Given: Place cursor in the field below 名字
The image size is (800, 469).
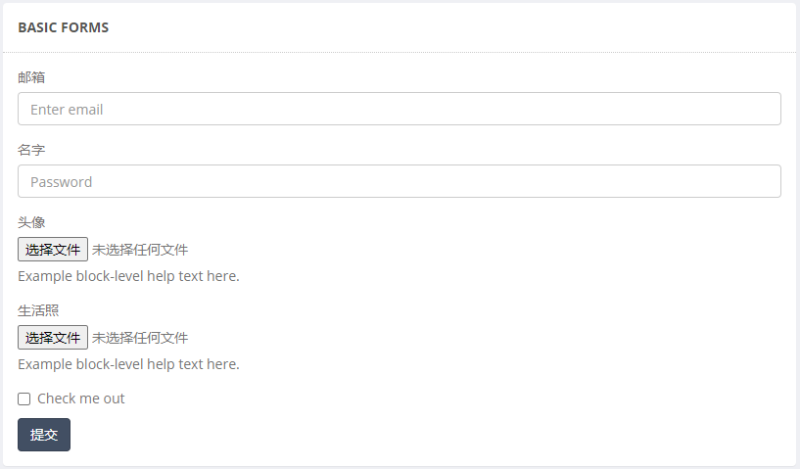Looking at the screenshot, I should pos(399,181).
